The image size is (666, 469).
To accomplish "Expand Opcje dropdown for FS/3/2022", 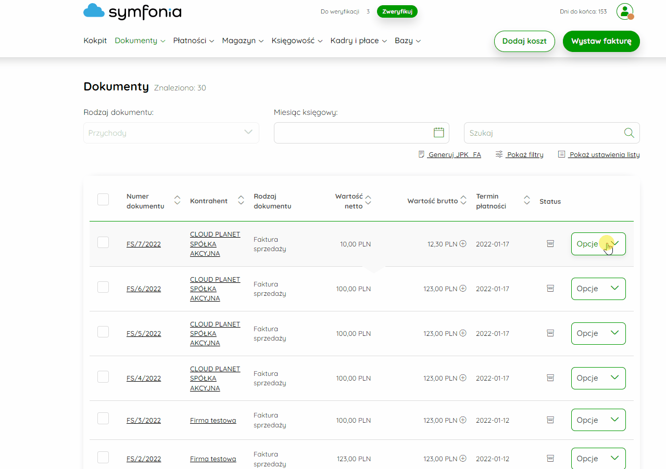I will [x=598, y=420].
